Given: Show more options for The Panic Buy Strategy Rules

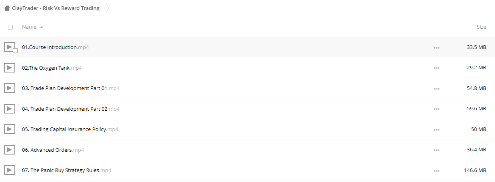Looking at the screenshot, I should point(436,170).
